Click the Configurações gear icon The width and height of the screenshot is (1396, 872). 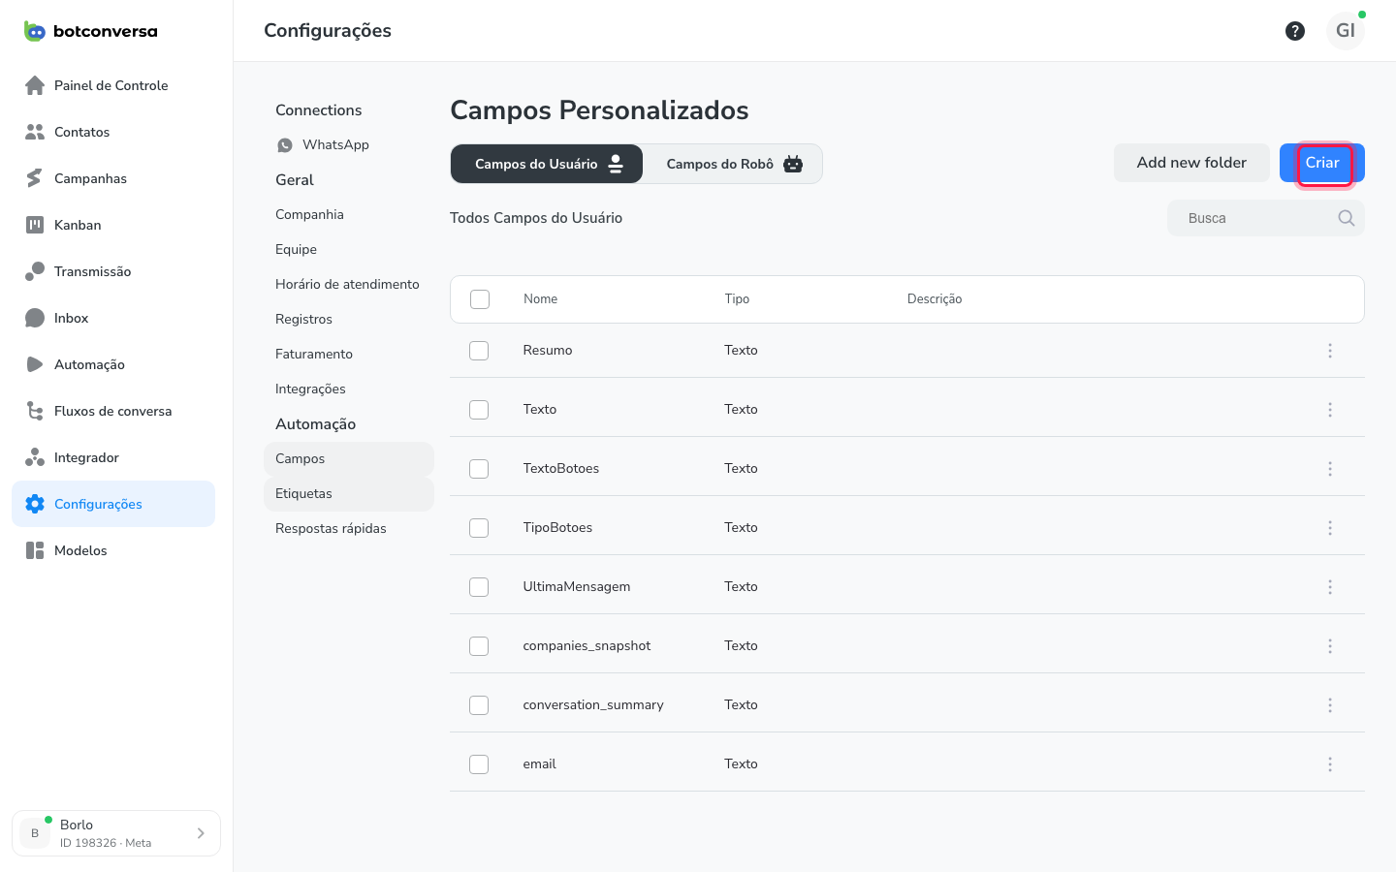(35, 504)
